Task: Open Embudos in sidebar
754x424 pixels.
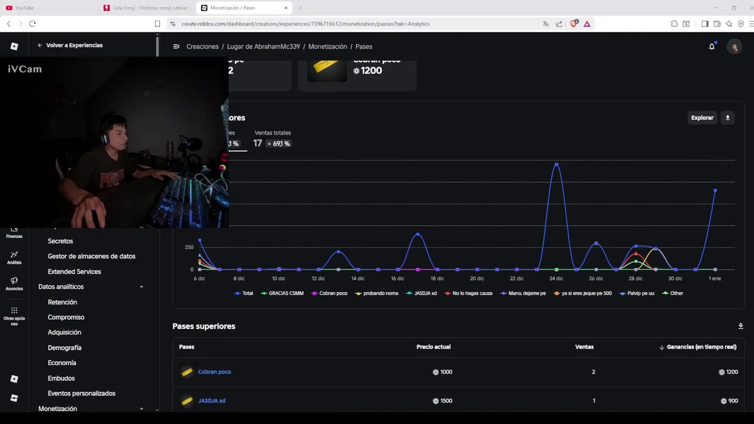Action: (x=61, y=378)
